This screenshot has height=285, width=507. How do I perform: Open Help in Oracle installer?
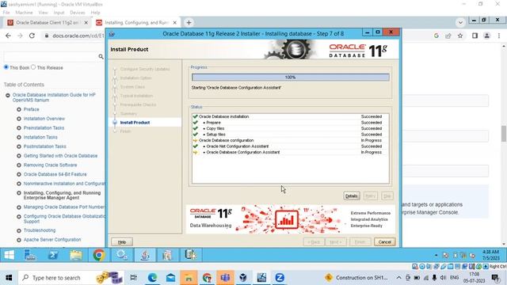click(122, 241)
